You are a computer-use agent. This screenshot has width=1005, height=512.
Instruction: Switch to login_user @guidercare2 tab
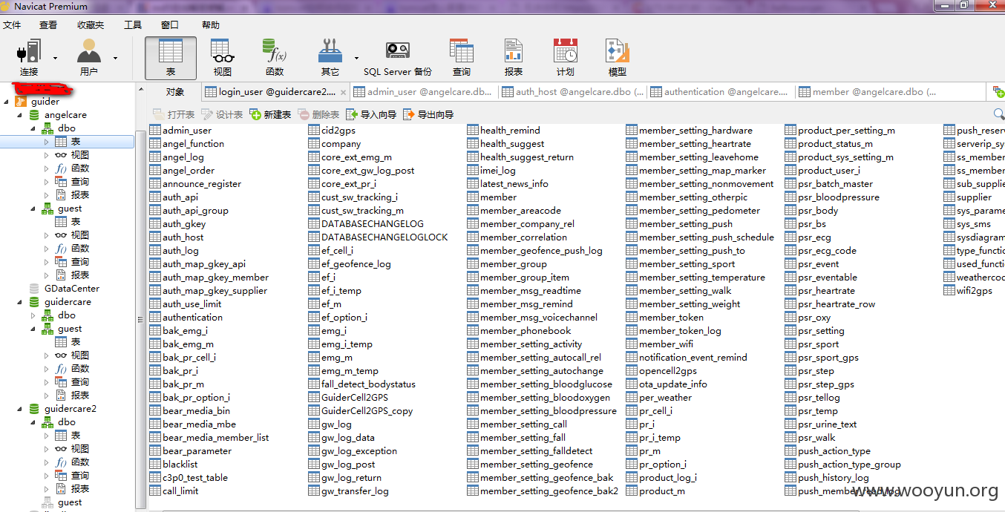coord(275,92)
